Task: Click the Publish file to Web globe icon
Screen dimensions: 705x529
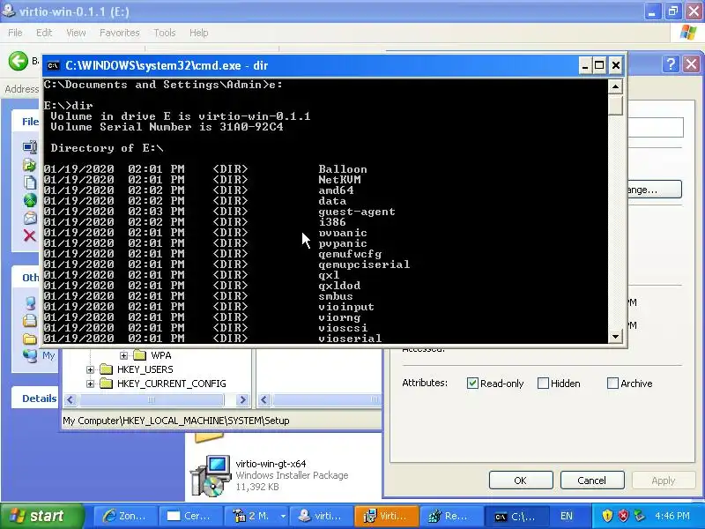Action: tap(30, 200)
